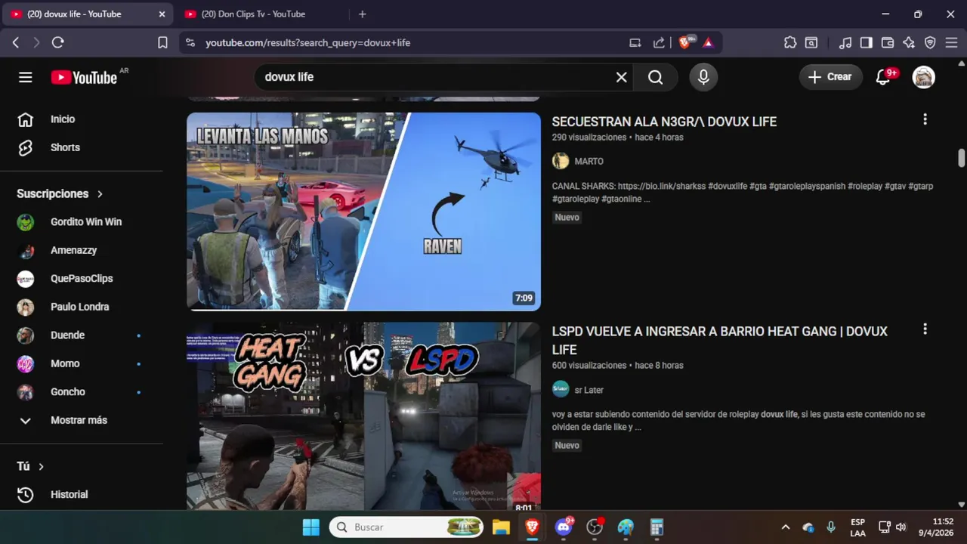Reload the page

(x=57, y=43)
